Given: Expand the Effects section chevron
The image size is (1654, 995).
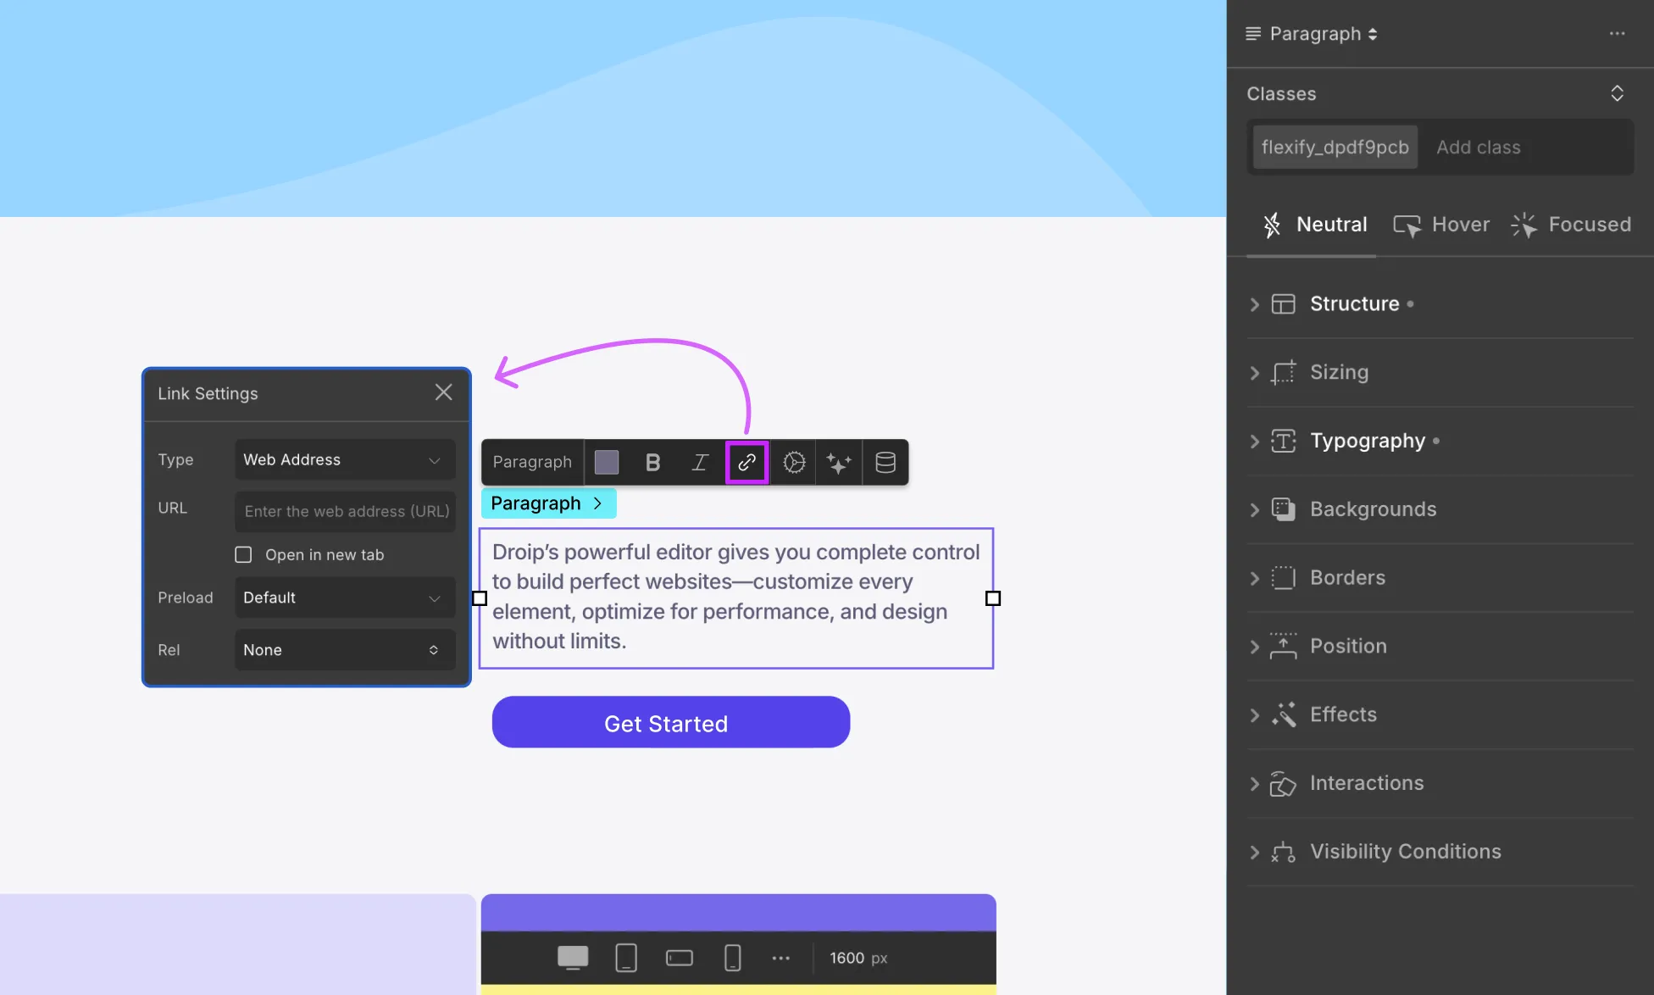Looking at the screenshot, I should tap(1255, 715).
